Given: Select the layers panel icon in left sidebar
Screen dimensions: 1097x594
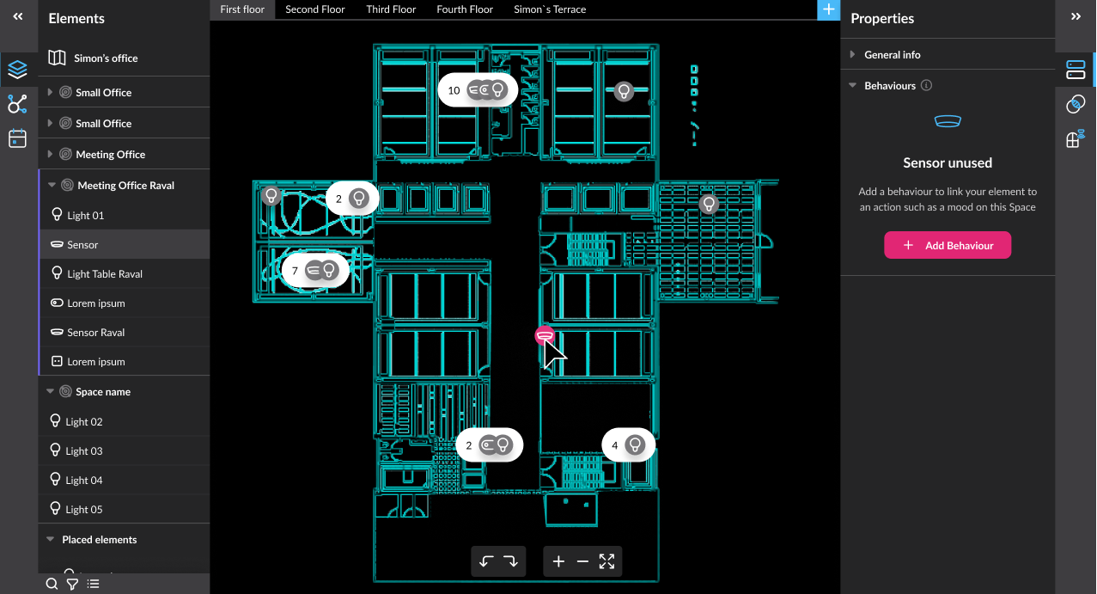Looking at the screenshot, I should pos(19,70).
